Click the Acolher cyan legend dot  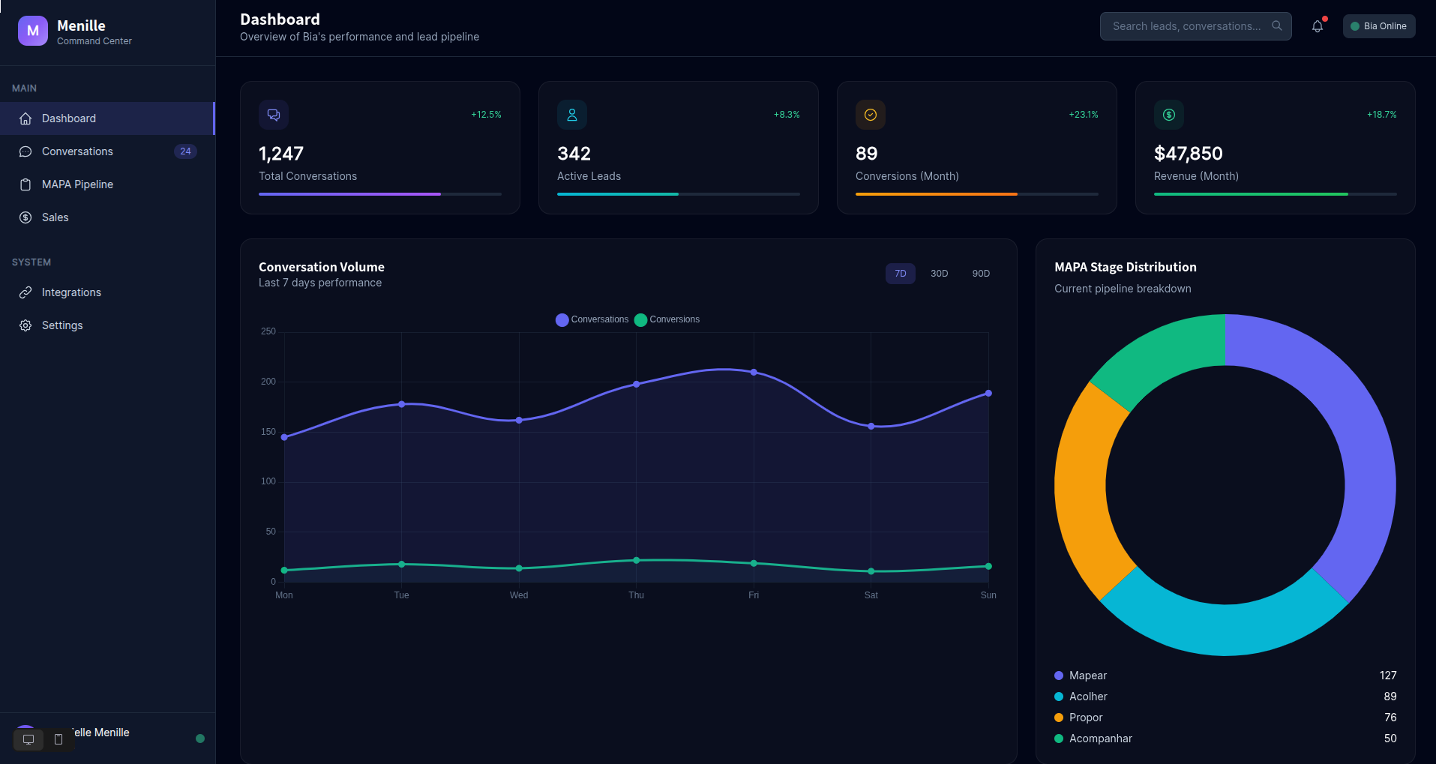[x=1059, y=697]
